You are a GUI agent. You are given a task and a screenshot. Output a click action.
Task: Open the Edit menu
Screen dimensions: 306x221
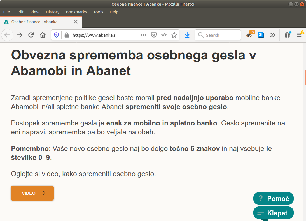click(20, 12)
